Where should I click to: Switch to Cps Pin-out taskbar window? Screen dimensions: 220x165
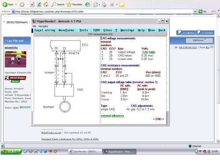[85, 152]
